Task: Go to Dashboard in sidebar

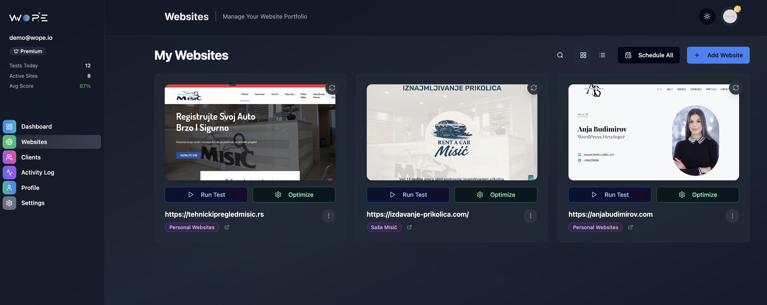Action: point(36,127)
